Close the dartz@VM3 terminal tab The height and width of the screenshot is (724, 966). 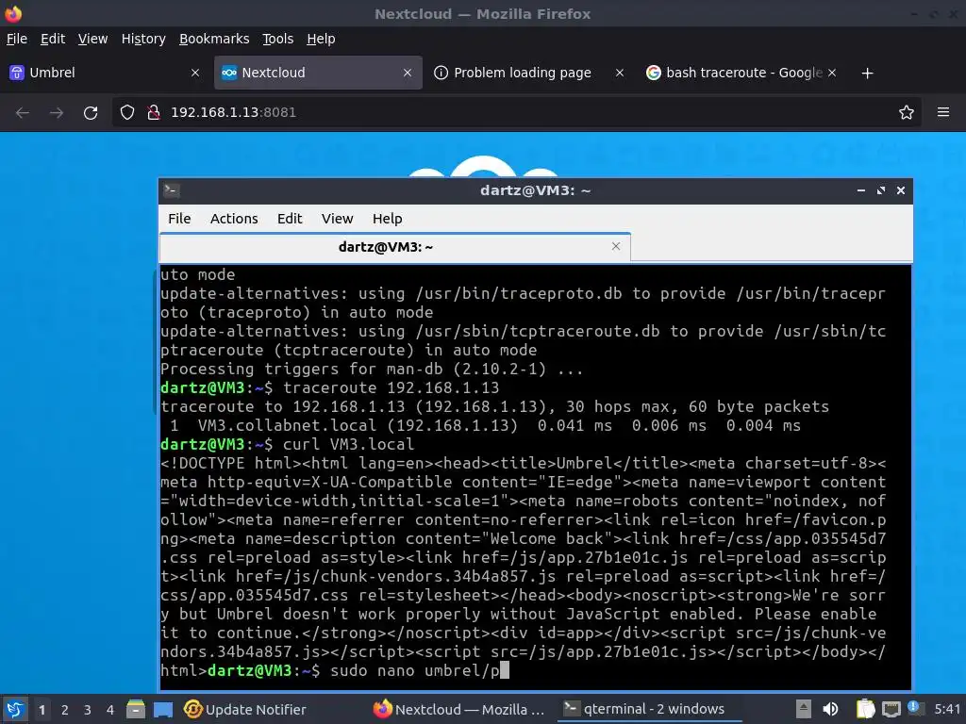click(615, 246)
